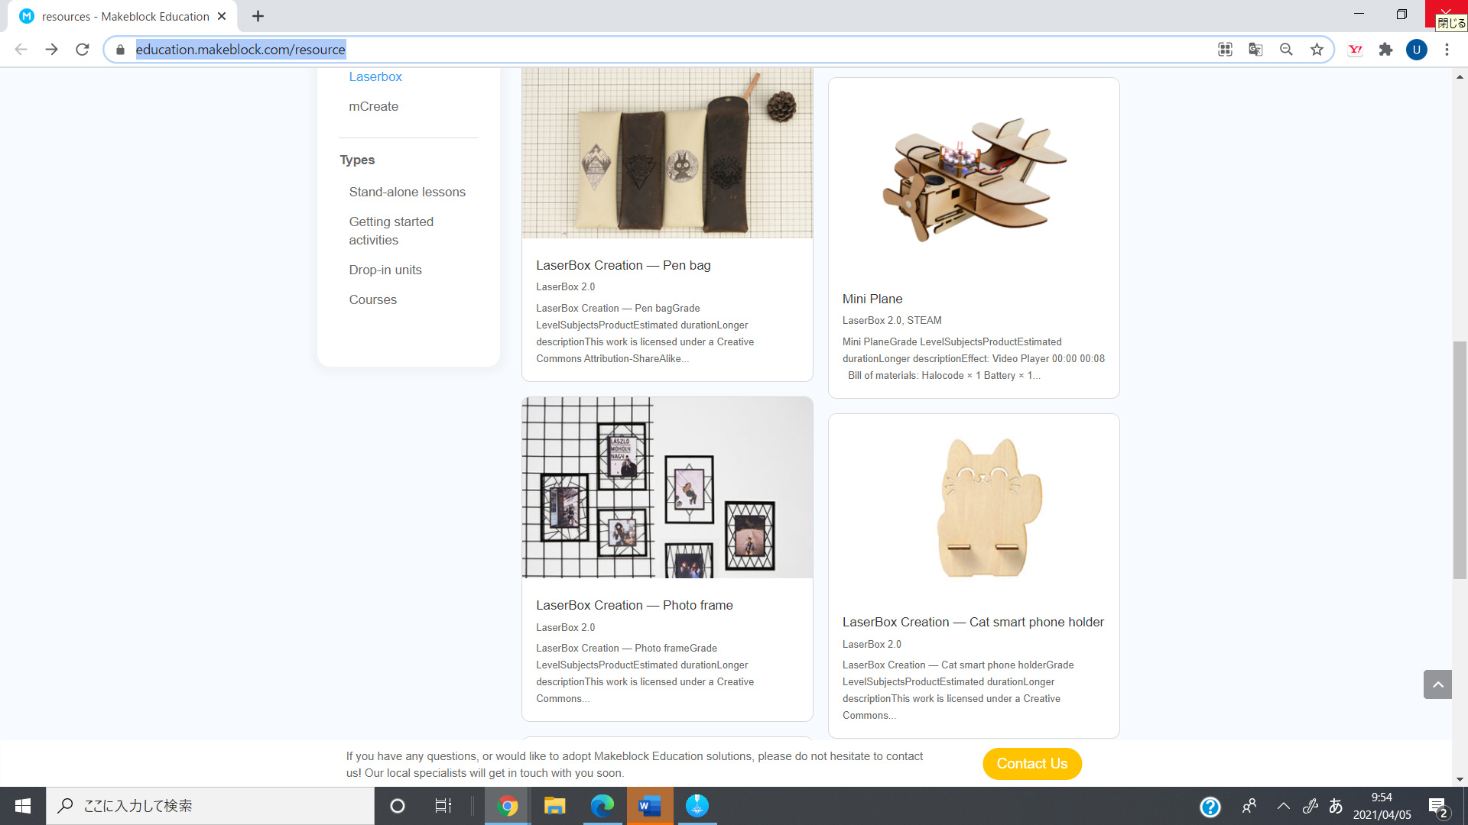1468x825 pixels.
Task: Filter by Courses type
Action: click(x=373, y=299)
